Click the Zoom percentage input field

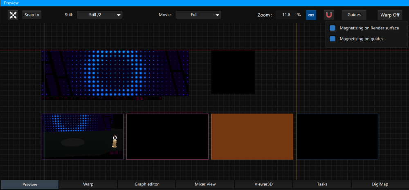click(x=286, y=15)
